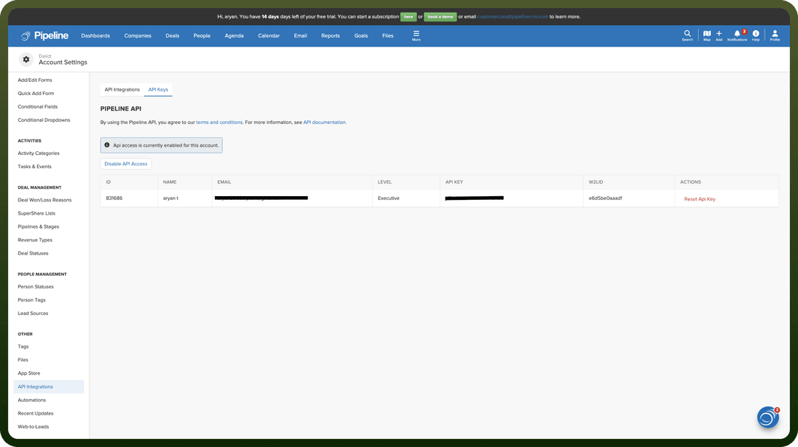This screenshot has height=447, width=798.
Task: Click the info icon in API access notice
Action: click(x=107, y=145)
